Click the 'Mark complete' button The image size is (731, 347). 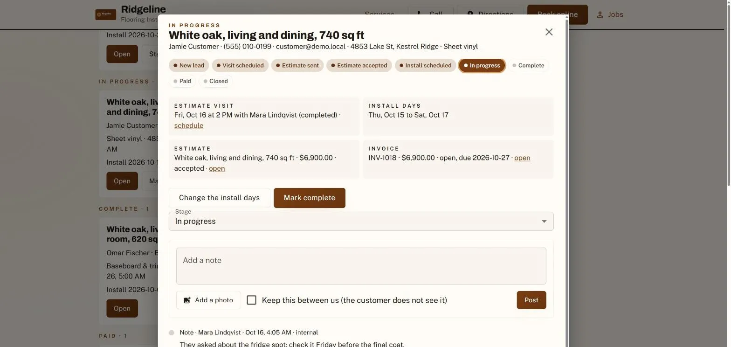(310, 198)
